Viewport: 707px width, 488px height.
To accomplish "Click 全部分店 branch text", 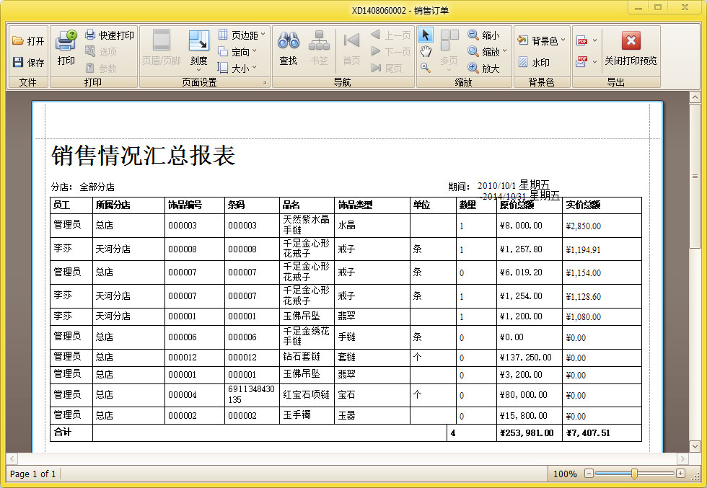I will [97, 187].
